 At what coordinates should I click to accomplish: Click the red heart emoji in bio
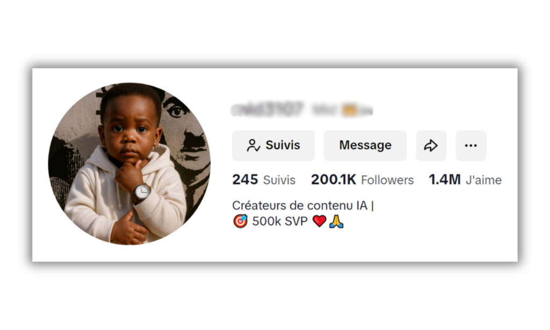coord(319,221)
